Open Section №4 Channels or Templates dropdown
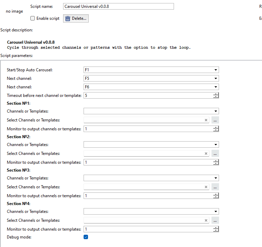The width and height of the screenshot is (262, 247). click(151, 212)
